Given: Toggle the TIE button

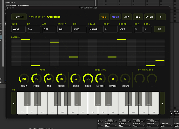Looking at the screenshot, I should point(159,29).
